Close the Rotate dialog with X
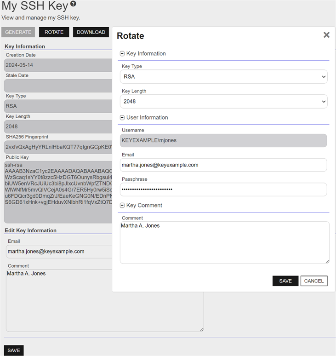336x356 pixels. point(326,35)
